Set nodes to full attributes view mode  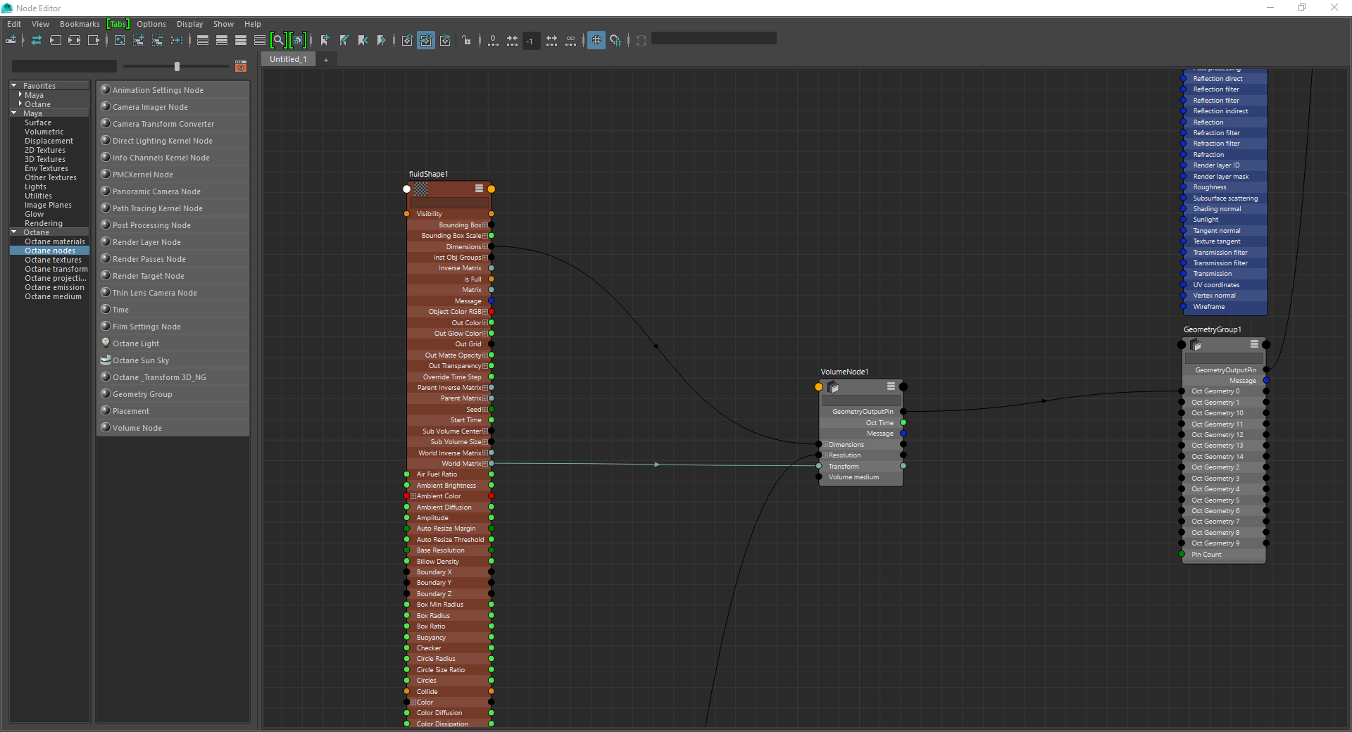coord(241,40)
